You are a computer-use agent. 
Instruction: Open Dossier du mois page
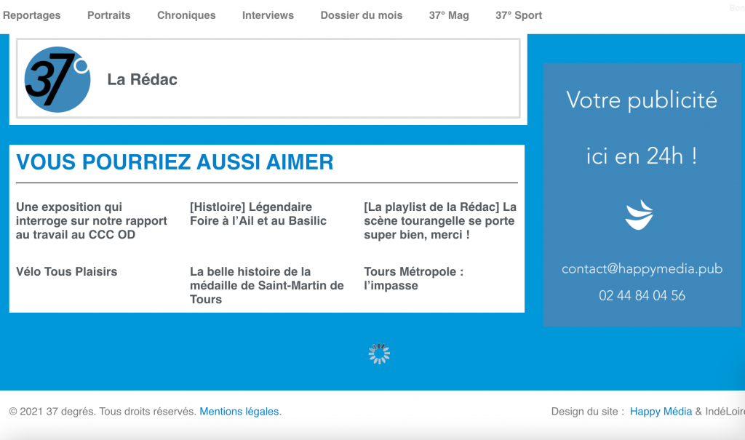pyautogui.click(x=361, y=15)
